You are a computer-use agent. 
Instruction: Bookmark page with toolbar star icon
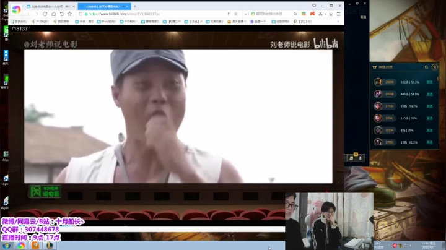point(69,14)
